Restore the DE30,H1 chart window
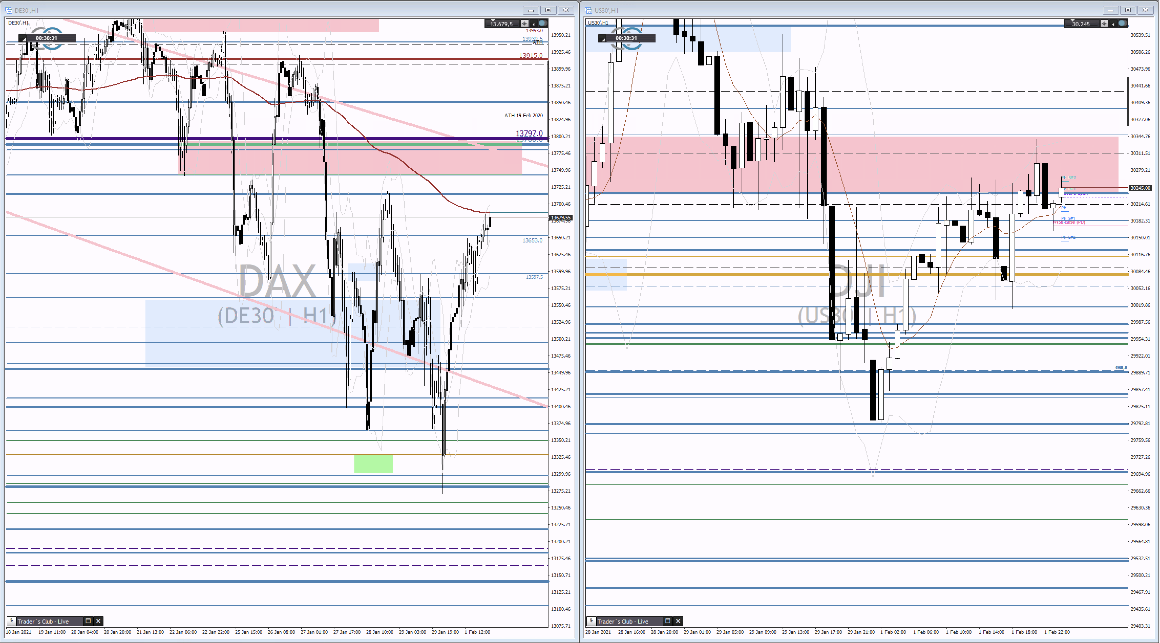This screenshot has width=1160, height=643. click(548, 10)
